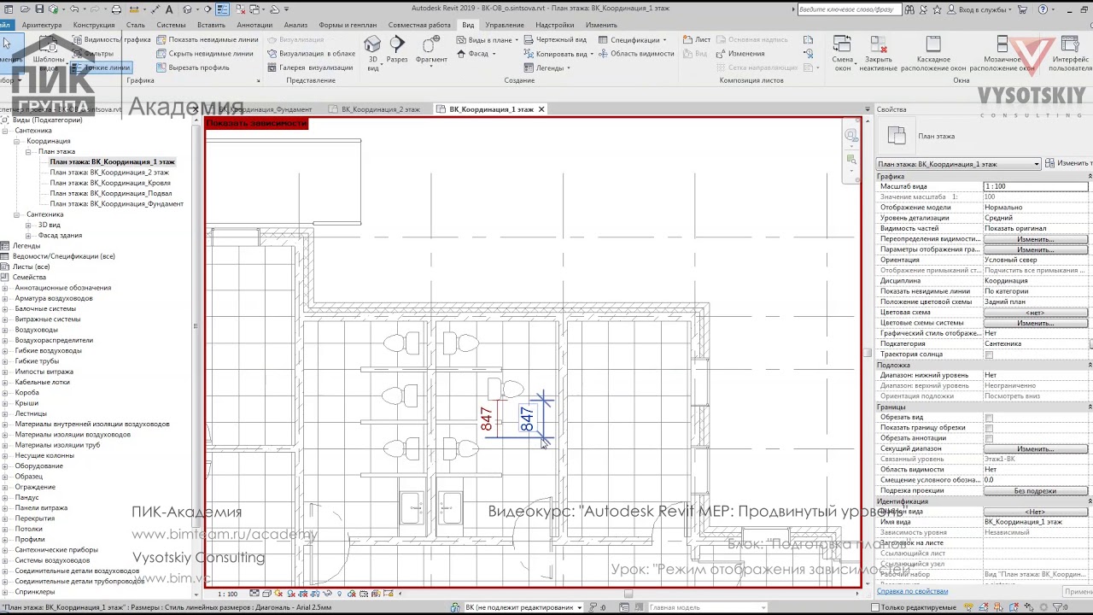Toggle the Траектория солнца checkbox

coord(989,354)
